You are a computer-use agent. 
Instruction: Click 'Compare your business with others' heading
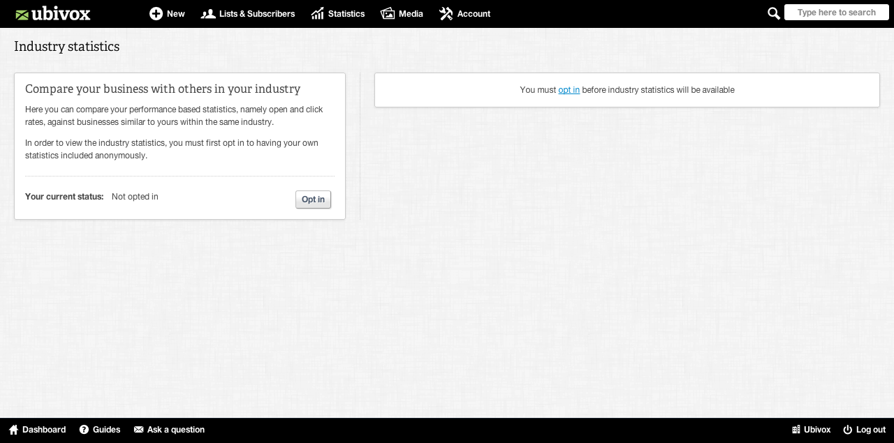163,89
